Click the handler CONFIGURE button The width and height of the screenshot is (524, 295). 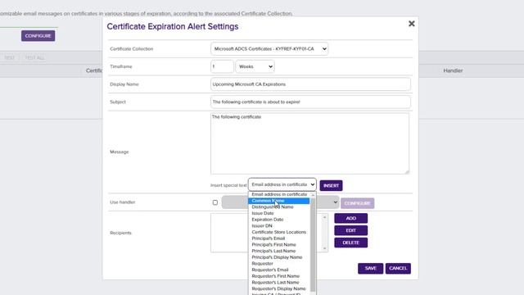pos(357,203)
